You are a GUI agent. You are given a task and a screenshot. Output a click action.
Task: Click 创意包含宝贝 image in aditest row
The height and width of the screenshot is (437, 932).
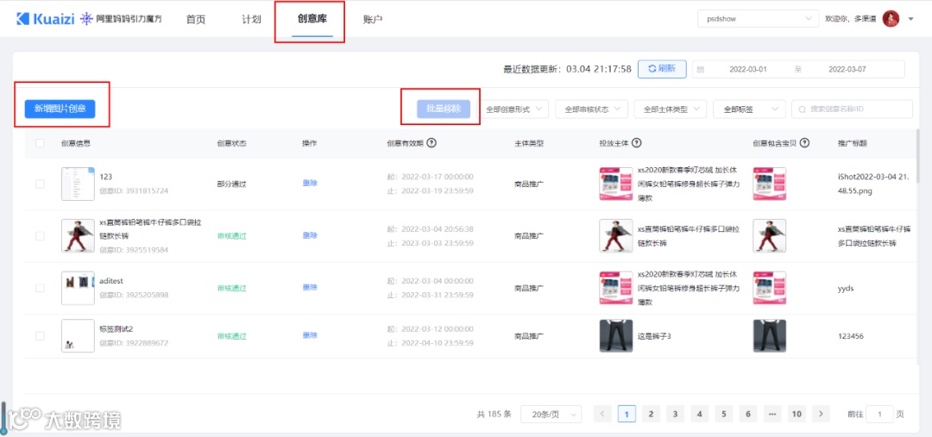(769, 288)
